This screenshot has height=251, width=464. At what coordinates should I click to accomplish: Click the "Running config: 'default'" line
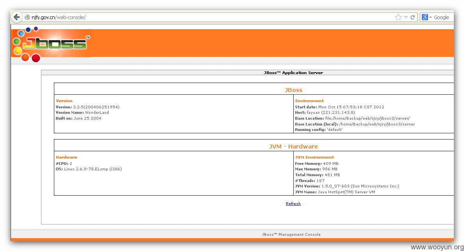pos(319,130)
